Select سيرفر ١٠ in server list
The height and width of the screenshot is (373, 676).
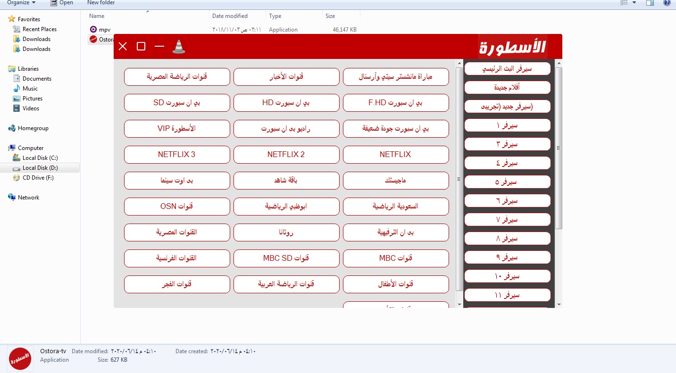pyautogui.click(x=508, y=276)
